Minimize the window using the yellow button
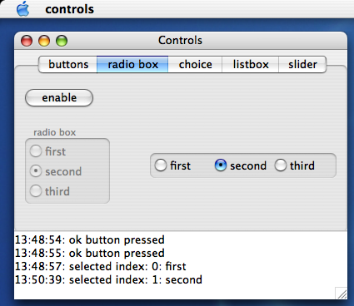Viewport: 354px width, 306px height. pos(44,41)
